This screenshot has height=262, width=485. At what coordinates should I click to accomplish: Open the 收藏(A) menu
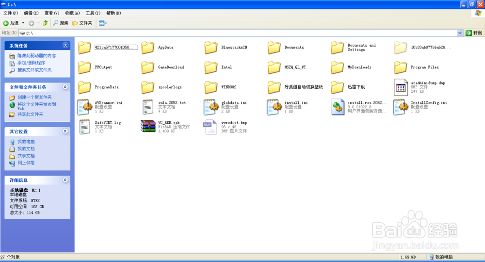[x=72, y=13]
